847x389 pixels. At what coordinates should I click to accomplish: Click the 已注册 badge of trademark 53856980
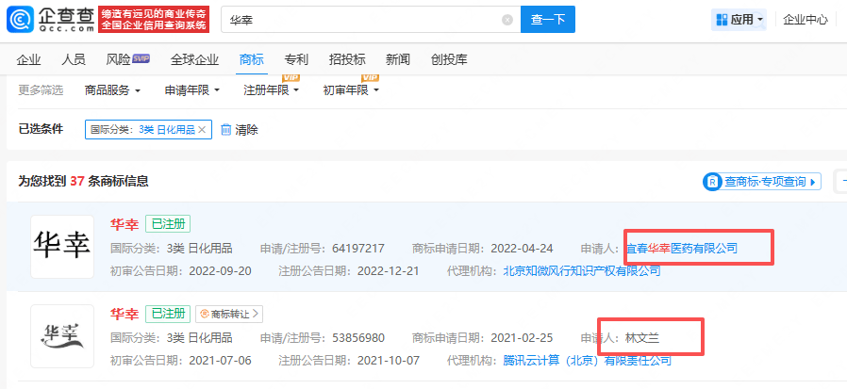click(x=168, y=314)
